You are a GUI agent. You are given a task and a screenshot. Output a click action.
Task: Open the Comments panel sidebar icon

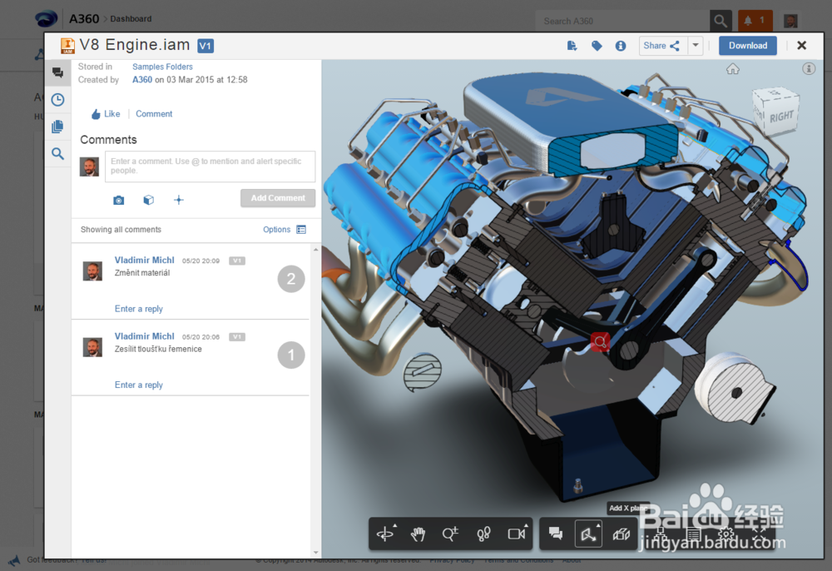tap(58, 72)
